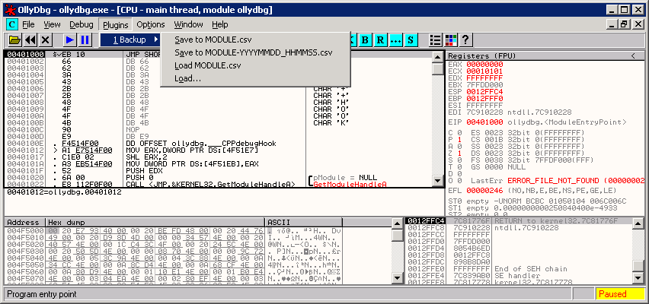Open the Options menu
This screenshot has width=649, height=304.
[x=151, y=24]
